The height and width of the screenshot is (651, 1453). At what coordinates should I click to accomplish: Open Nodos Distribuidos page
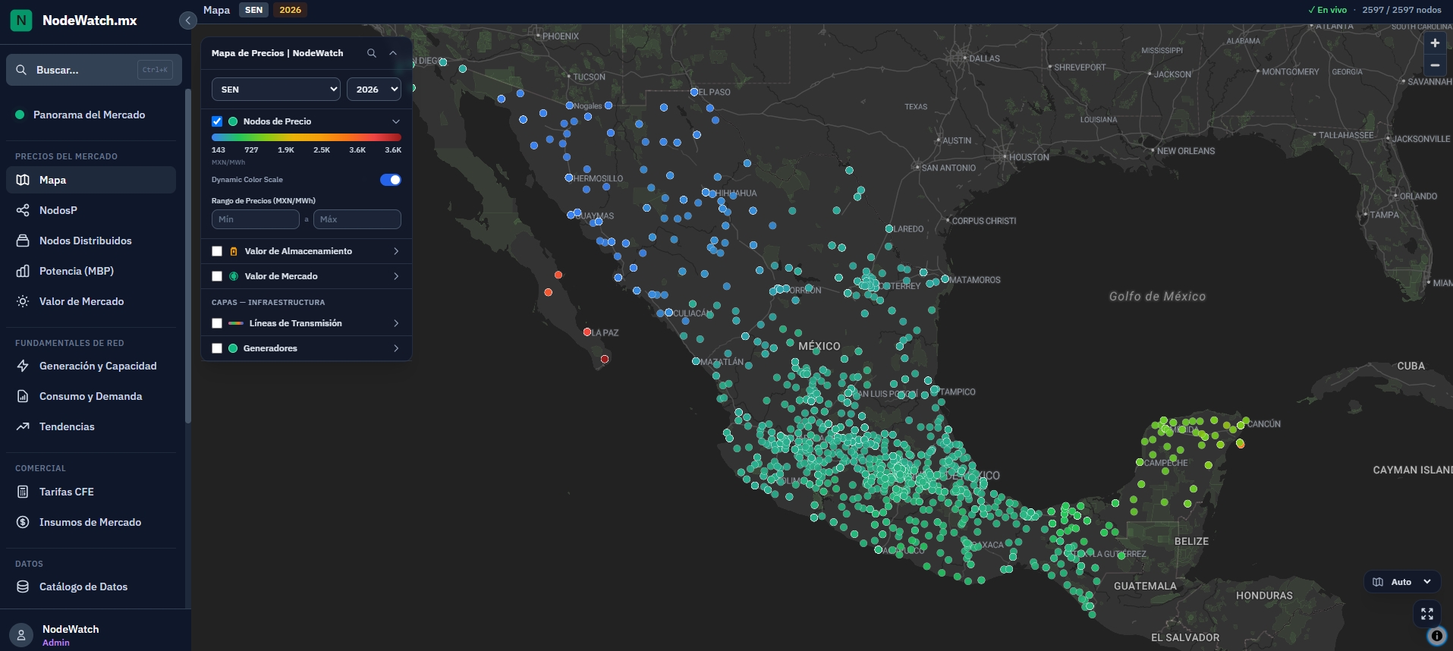(x=91, y=241)
